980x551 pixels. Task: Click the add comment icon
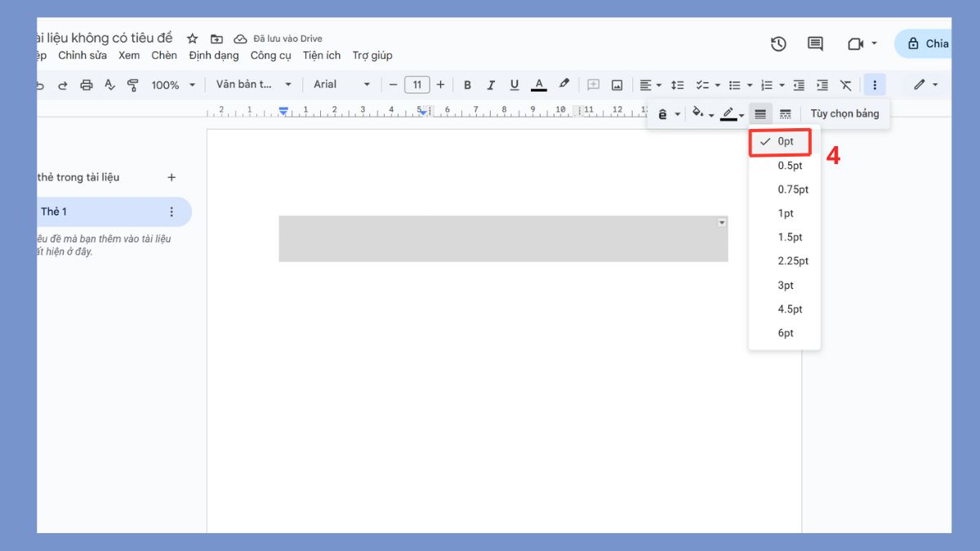(x=594, y=85)
